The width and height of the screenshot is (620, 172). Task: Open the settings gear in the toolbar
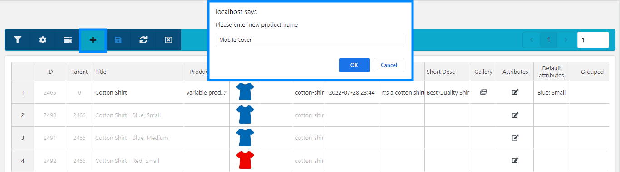tap(43, 40)
